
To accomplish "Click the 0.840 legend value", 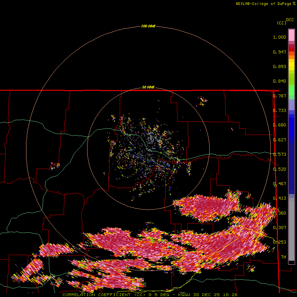I will click(x=280, y=81).
